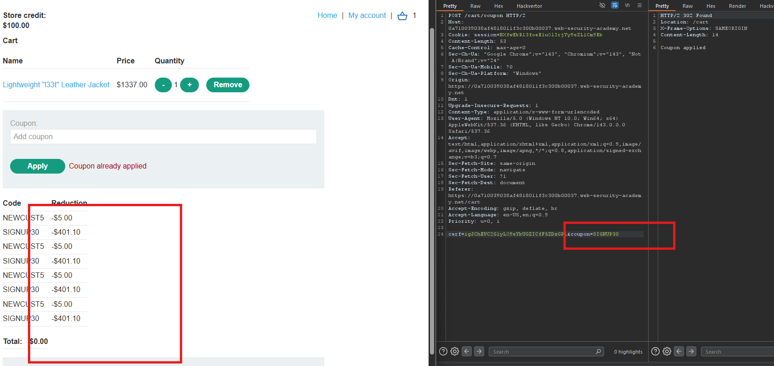This screenshot has width=774, height=366.
Task: Open the My account link
Action: [x=367, y=16]
